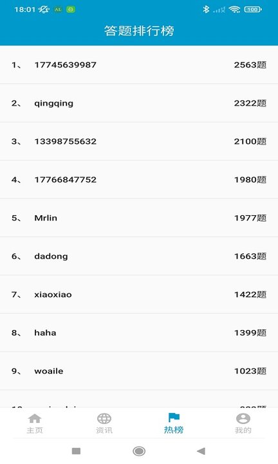The image size is (278, 464).
Task: Select the xiaoxiao leaderboard entry
Action: (x=139, y=295)
